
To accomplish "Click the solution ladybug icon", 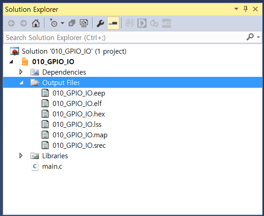I will point(15,51).
